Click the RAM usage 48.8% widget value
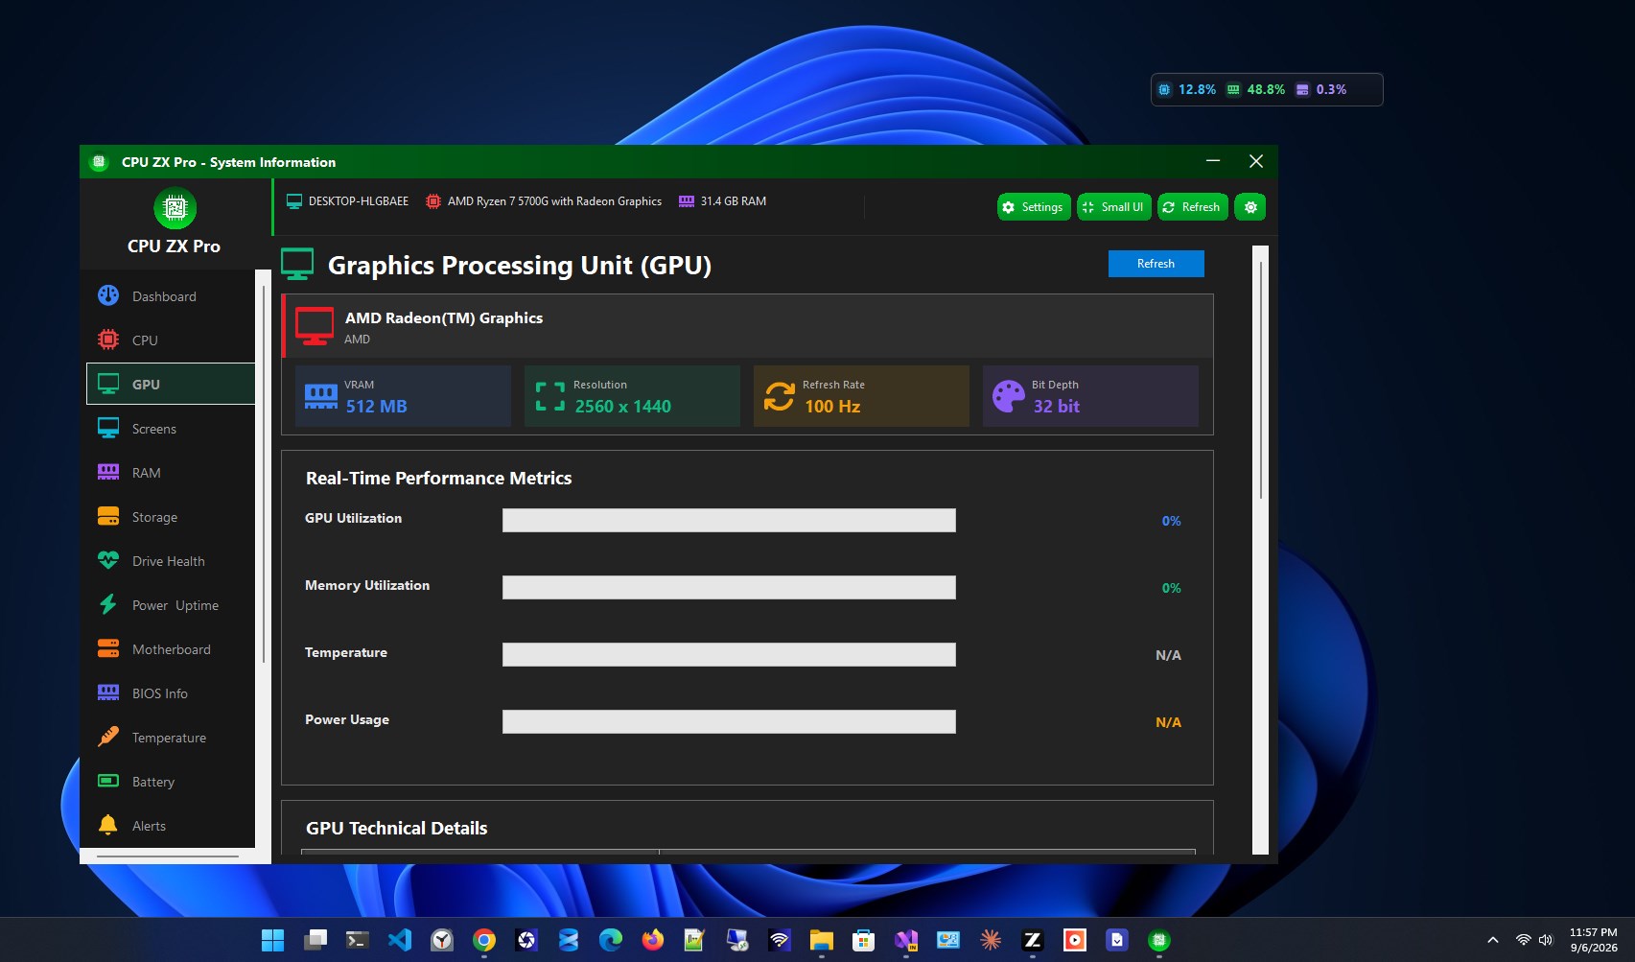Image resolution: width=1635 pixels, height=962 pixels. click(1266, 90)
